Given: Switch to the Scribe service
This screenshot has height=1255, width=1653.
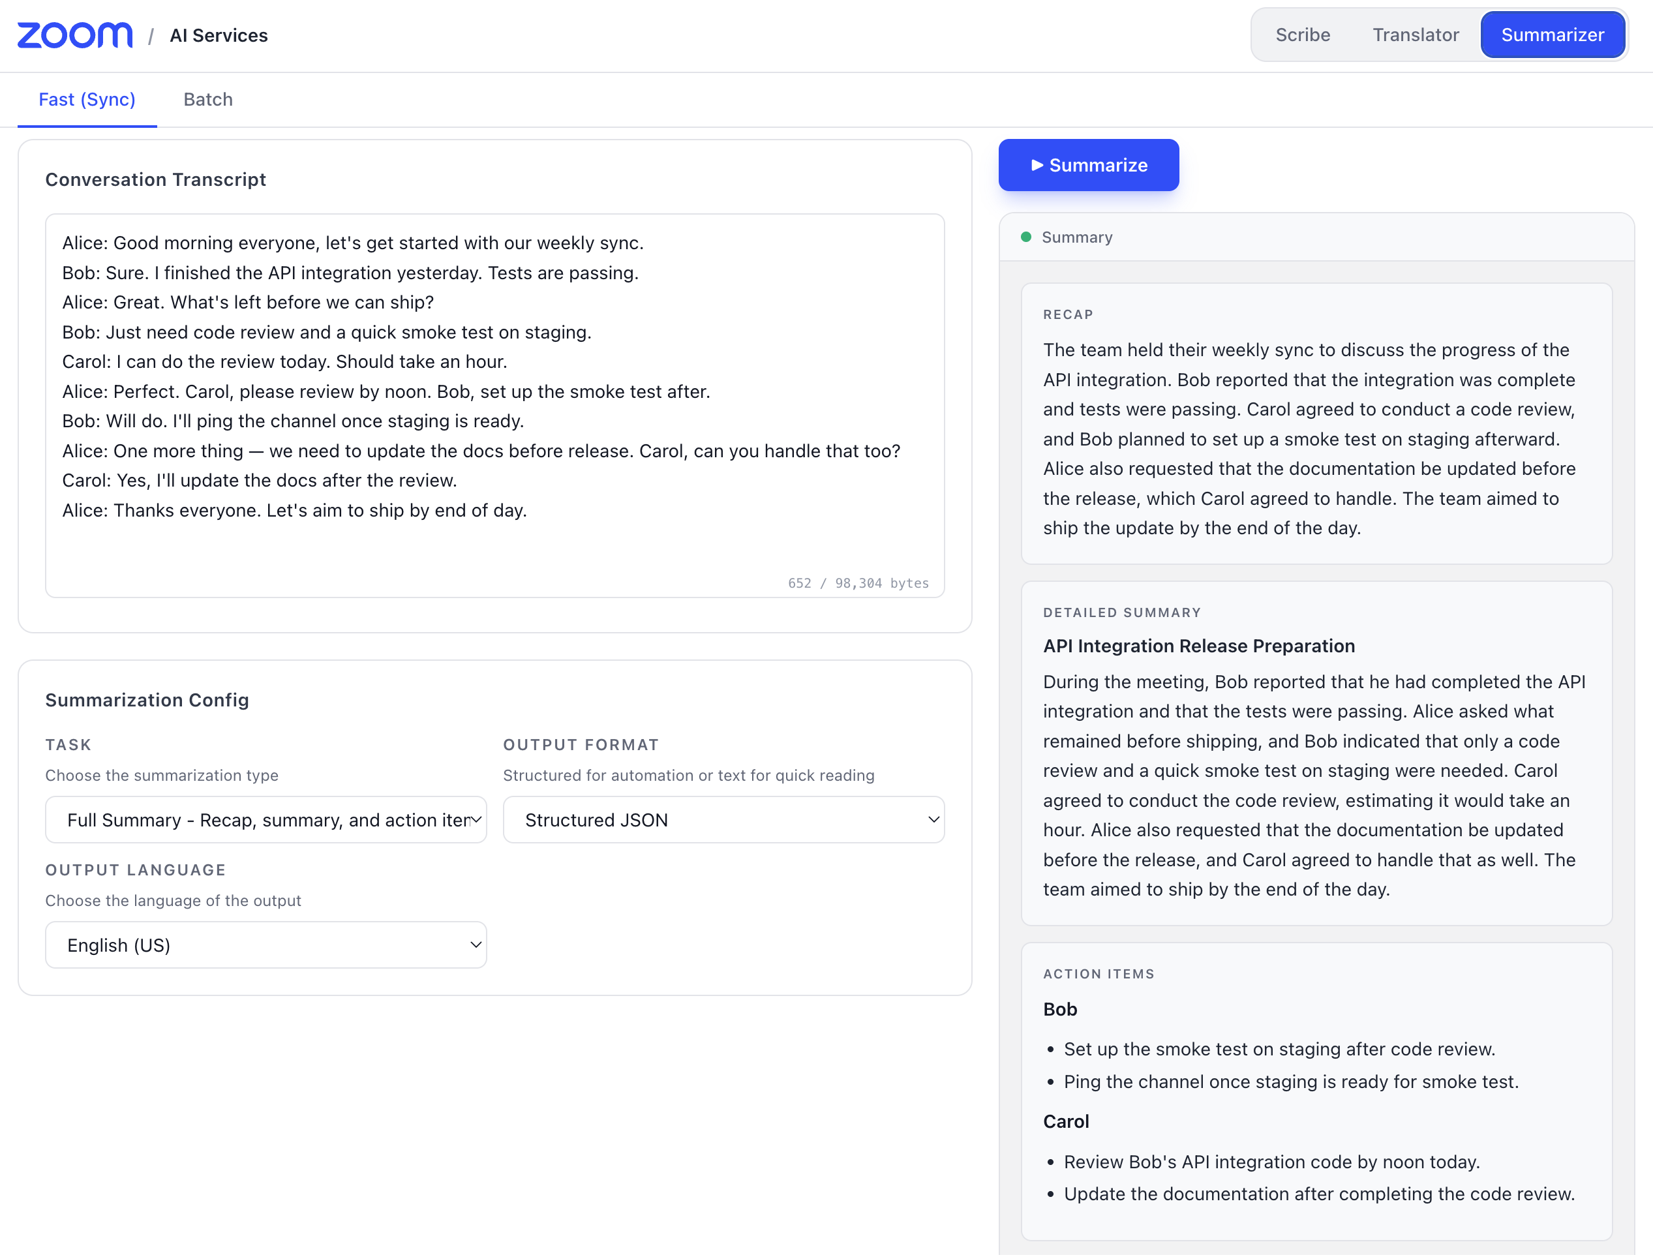Looking at the screenshot, I should click(1303, 35).
